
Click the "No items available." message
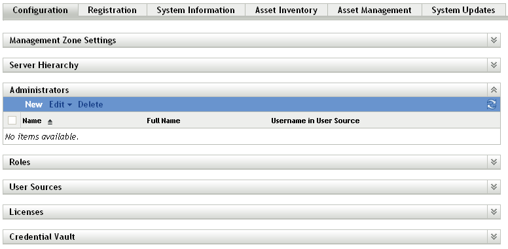pyautogui.click(x=42, y=137)
